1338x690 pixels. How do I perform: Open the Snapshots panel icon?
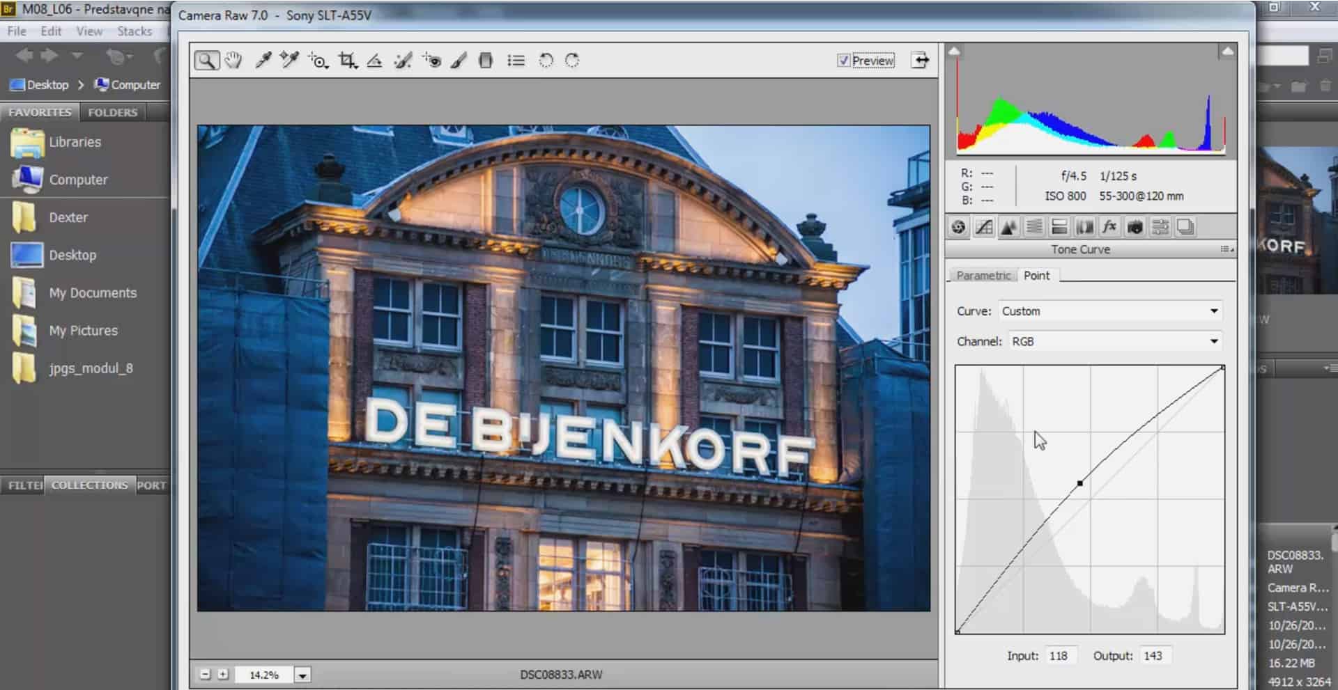1185,227
